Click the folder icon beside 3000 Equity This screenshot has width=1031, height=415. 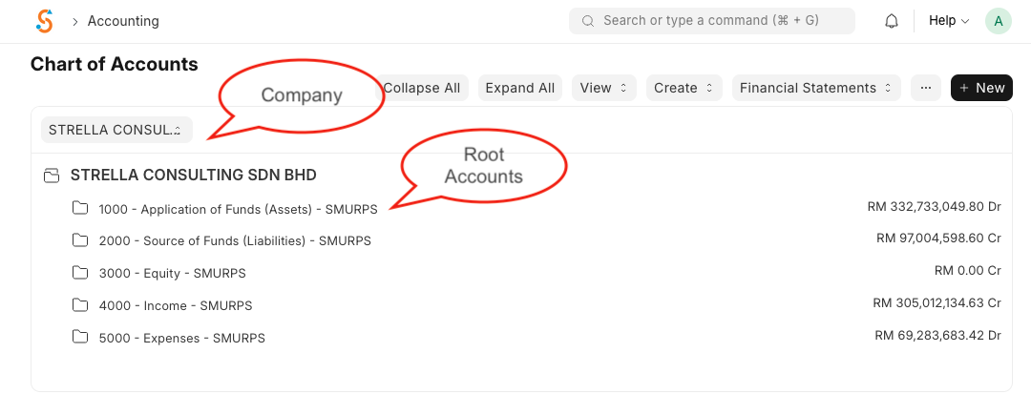tap(80, 273)
